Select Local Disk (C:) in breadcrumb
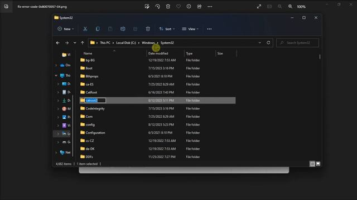Image resolution: width=357 pixels, height=200 pixels. [x=126, y=43]
